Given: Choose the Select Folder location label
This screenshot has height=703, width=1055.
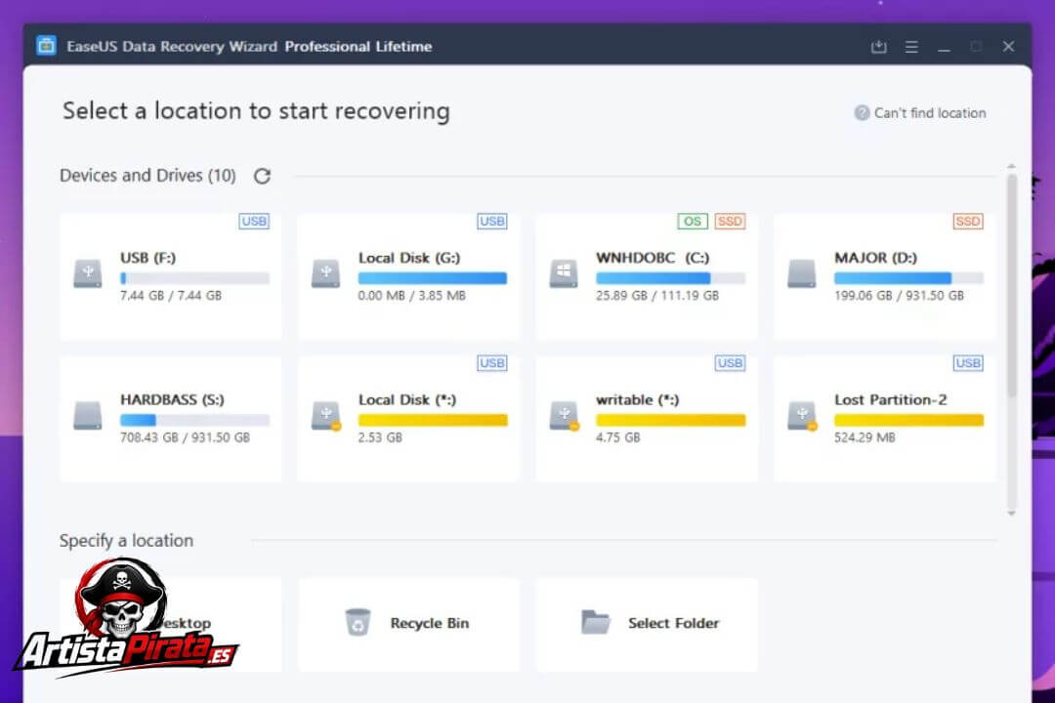Looking at the screenshot, I should pyautogui.click(x=673, y=623).
